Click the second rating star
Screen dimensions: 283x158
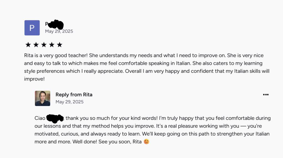click(36, 45)
